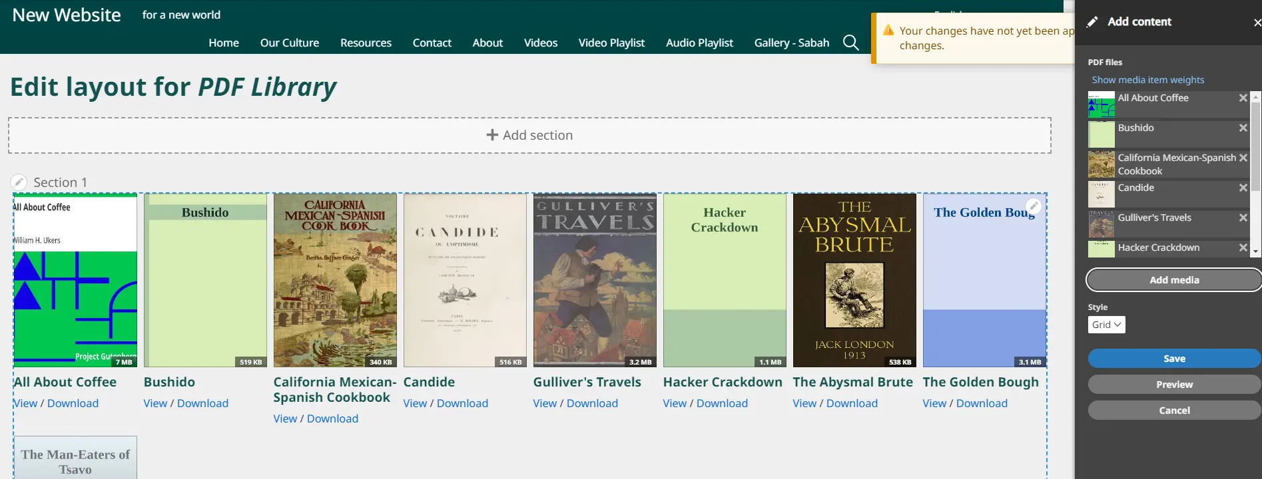The width and height of the screenshot is (1262, 479).
Task: Open the Style dropdown set to Grid
Action: point(1106,325)
